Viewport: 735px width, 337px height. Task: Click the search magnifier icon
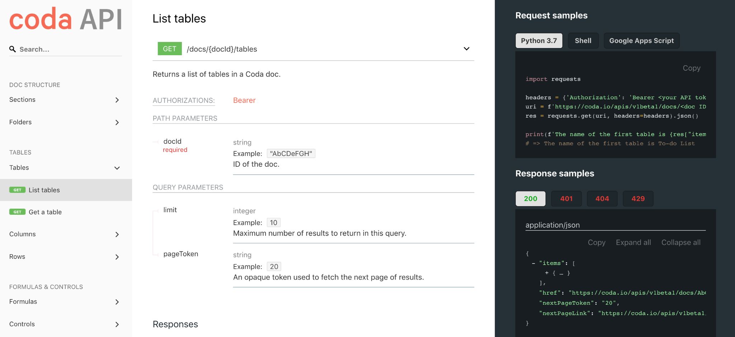pyautogui.click(x=13, y=49)
